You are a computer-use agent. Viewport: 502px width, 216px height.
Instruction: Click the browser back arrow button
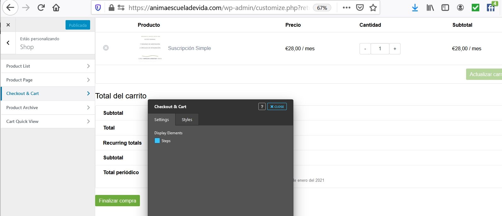click(10, 8)
